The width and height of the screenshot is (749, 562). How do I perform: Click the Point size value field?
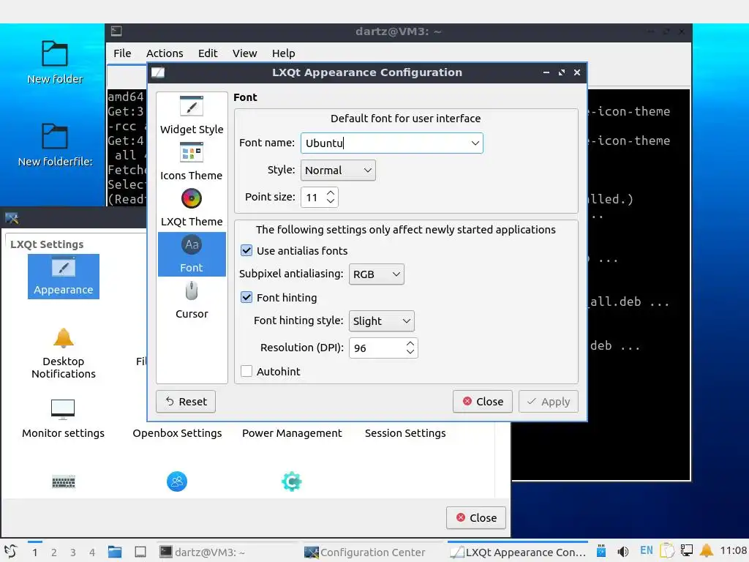[x=313, y=198]
